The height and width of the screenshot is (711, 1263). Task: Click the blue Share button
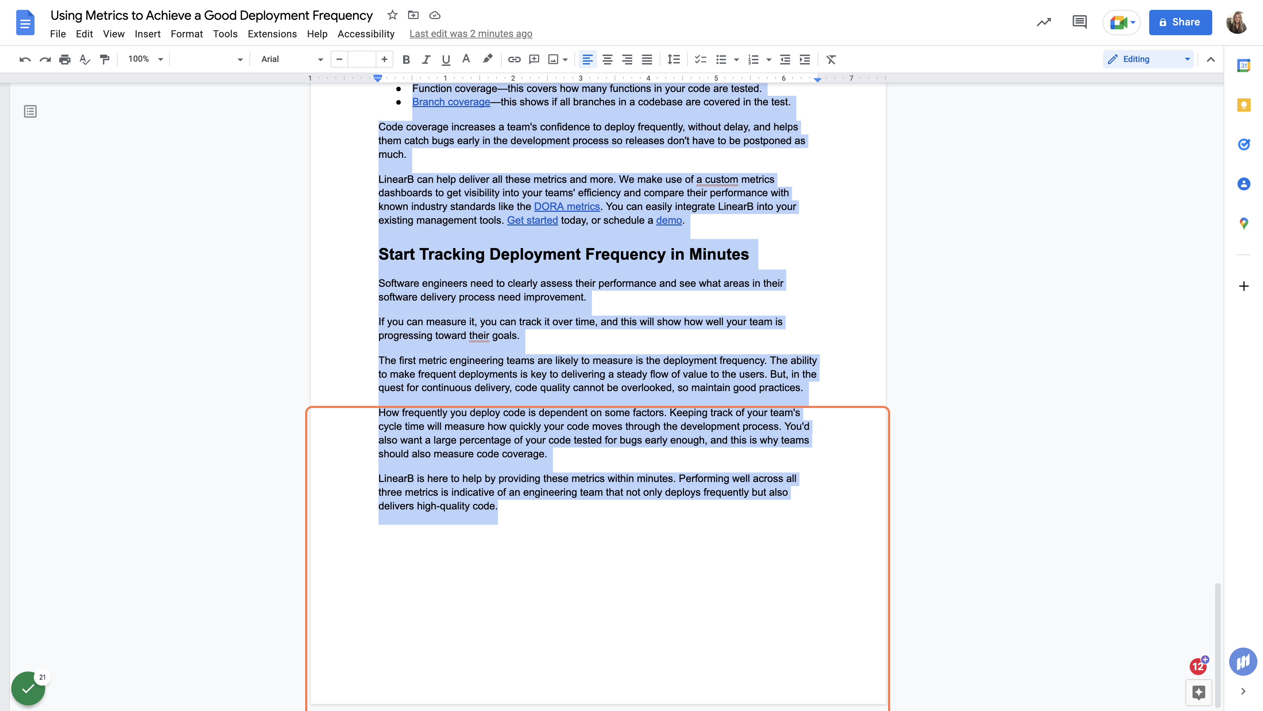pyautogui.click(x=1180, y=22)
